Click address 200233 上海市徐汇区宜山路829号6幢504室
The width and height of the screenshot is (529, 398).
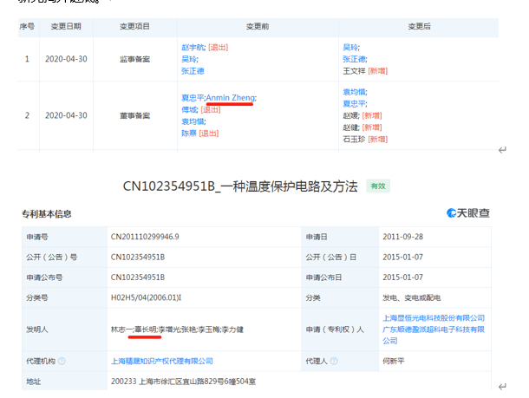[183, 382]
